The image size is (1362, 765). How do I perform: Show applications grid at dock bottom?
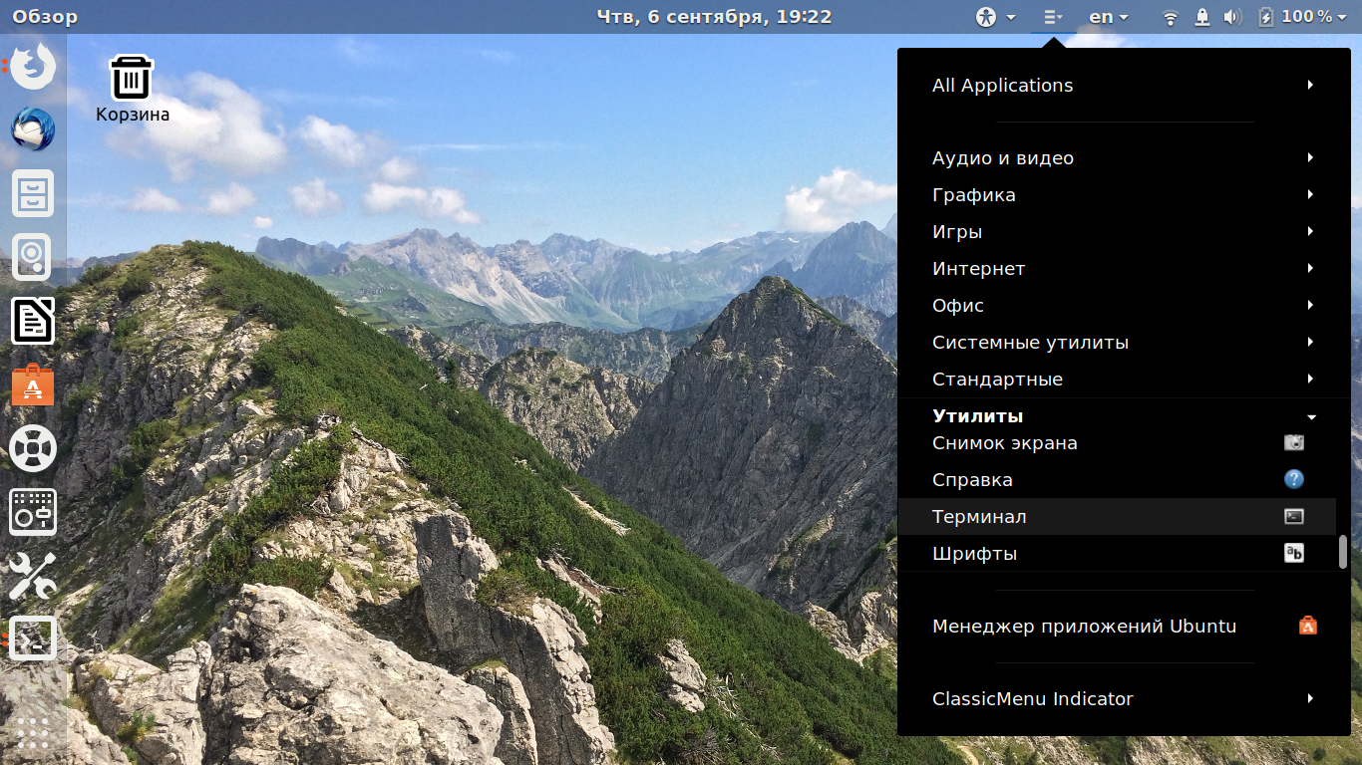pyautogui.click(x=33, y=733)
